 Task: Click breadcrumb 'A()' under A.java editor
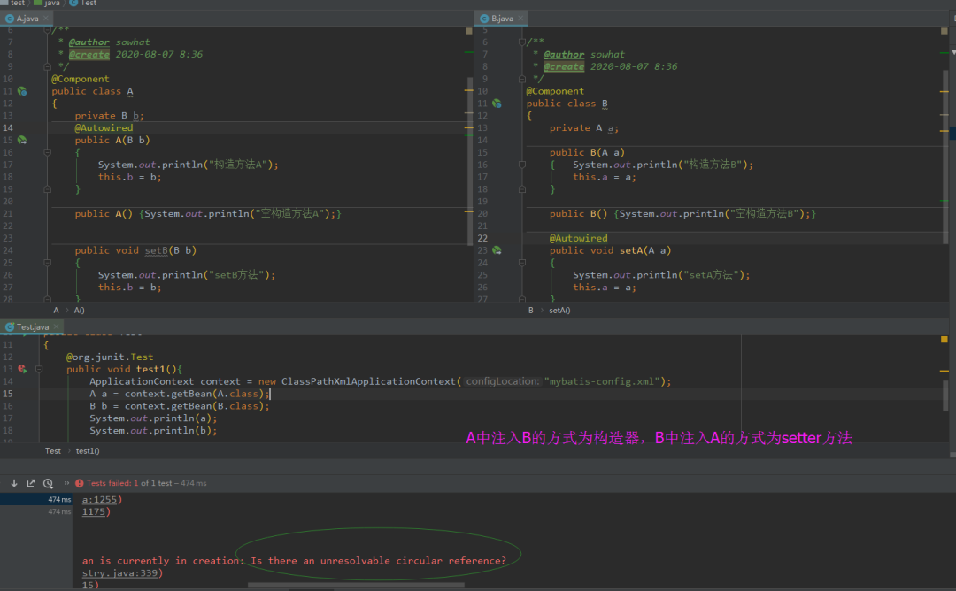(x=80, y=311)
